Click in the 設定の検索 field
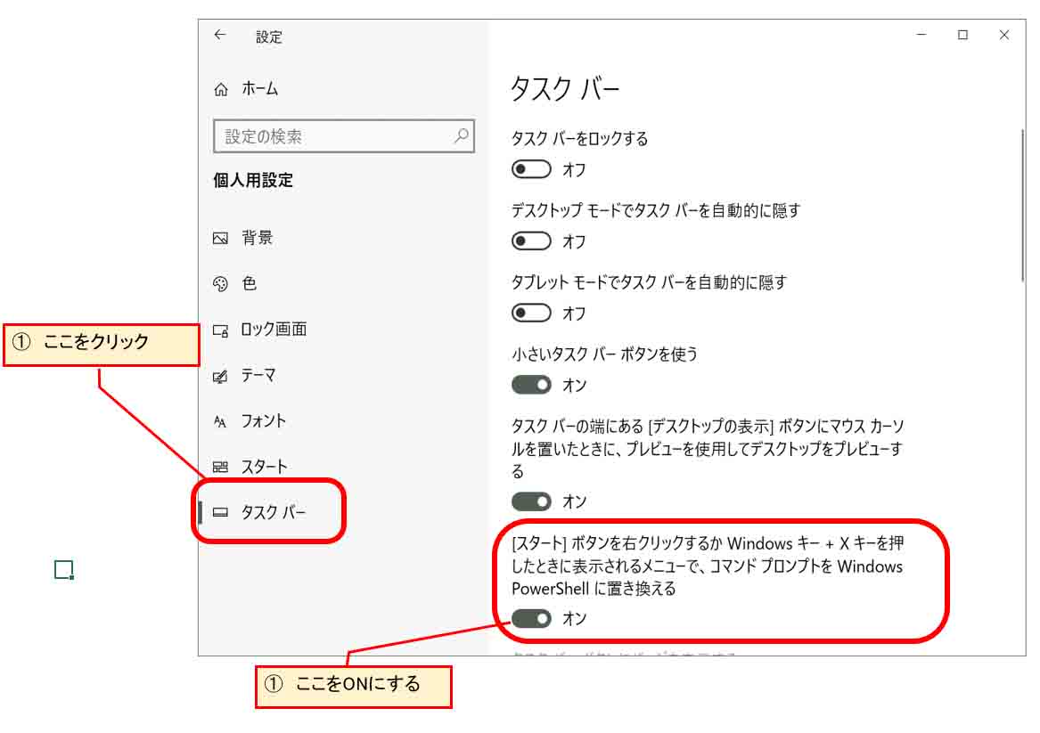 click(334, 136)
